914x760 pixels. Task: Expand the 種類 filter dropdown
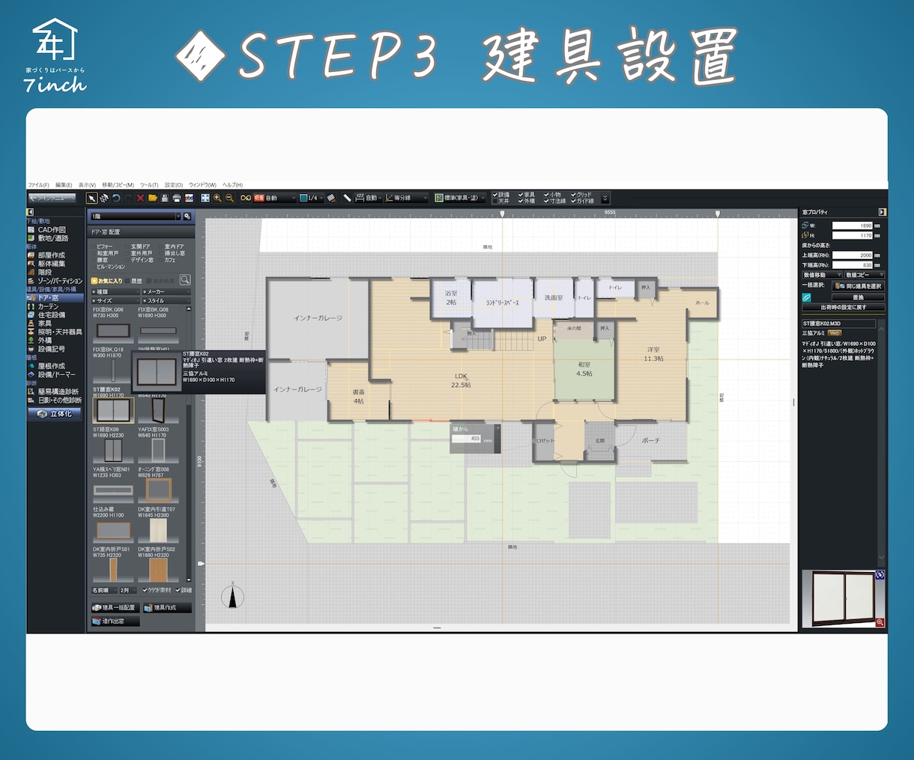(x=114, y=292)
